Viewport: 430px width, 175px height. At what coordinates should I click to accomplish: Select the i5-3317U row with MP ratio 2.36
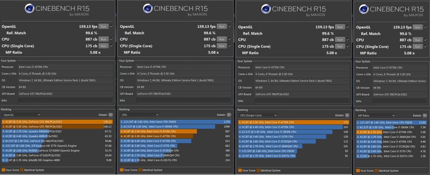tap(392, 156)
